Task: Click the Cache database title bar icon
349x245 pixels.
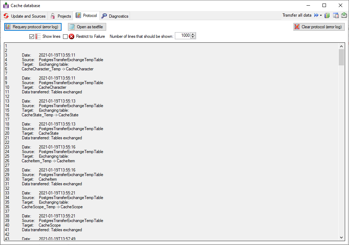Action: pyautogui.click(x=6, y=5)
